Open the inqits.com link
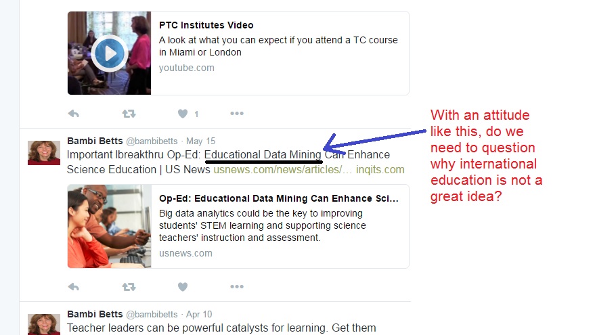Viewport: 595px width, 335px height. tap(380, 170)
